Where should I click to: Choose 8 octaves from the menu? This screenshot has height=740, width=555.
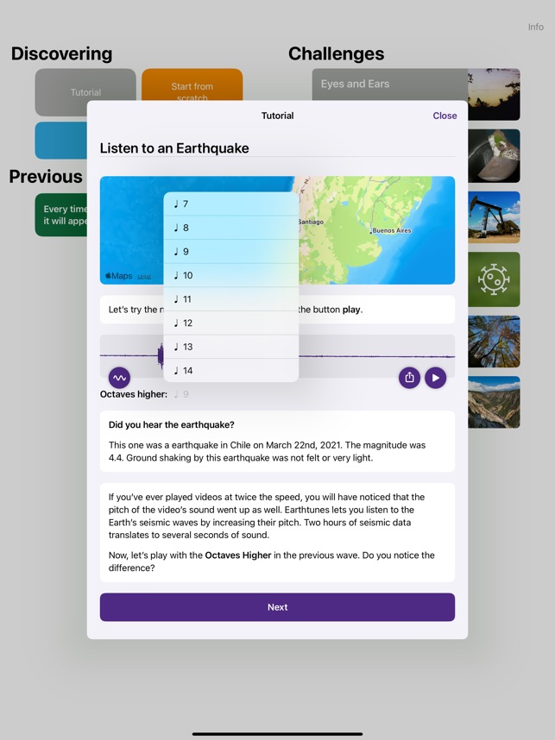pyautogui.click(x=230, y=228)
